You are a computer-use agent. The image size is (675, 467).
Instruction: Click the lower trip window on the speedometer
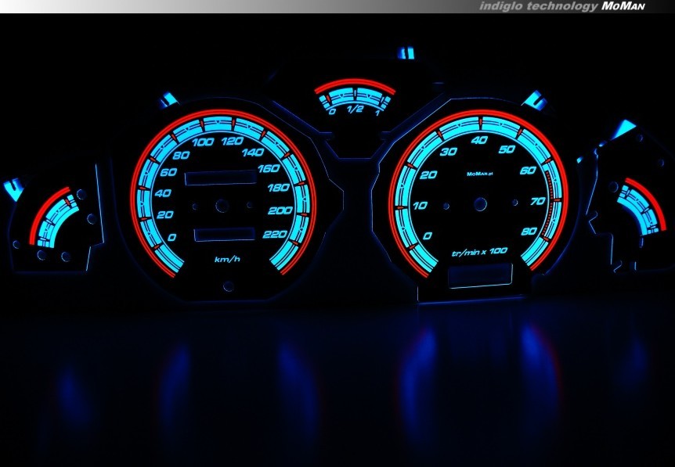pyautogui.click(x=224, y=234)
